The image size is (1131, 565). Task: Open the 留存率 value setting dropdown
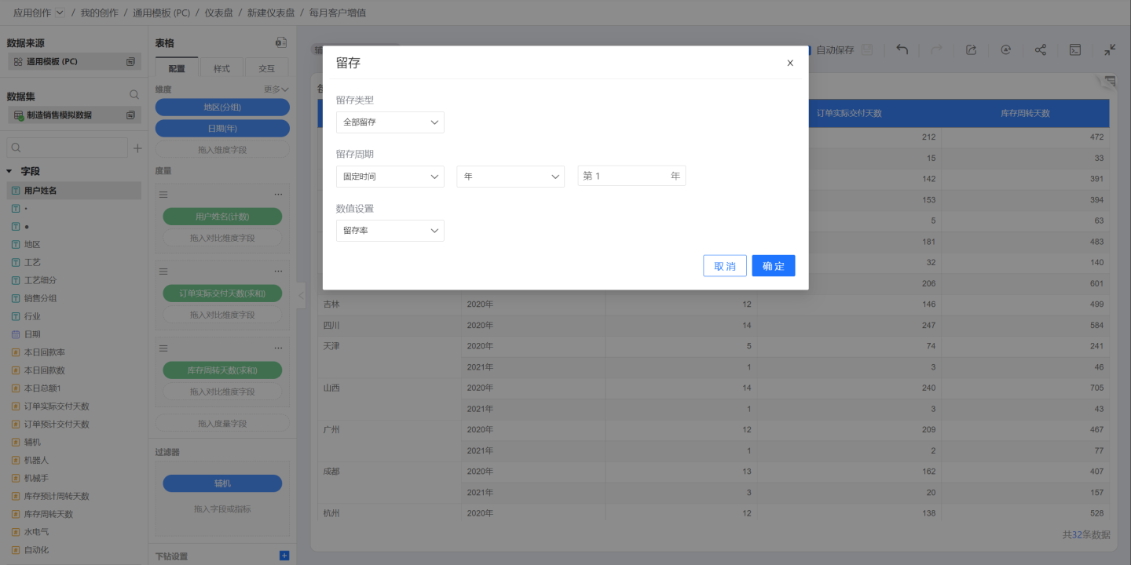390,231
